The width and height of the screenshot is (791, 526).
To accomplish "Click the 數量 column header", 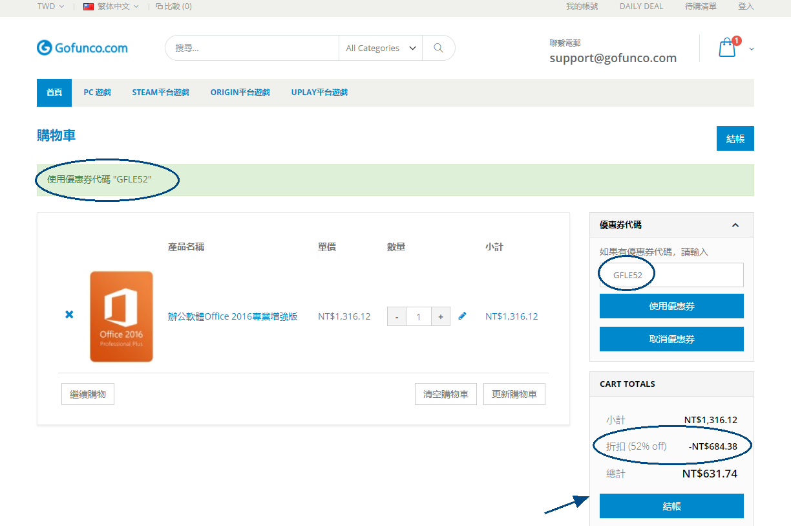I will tap(396, 247).
